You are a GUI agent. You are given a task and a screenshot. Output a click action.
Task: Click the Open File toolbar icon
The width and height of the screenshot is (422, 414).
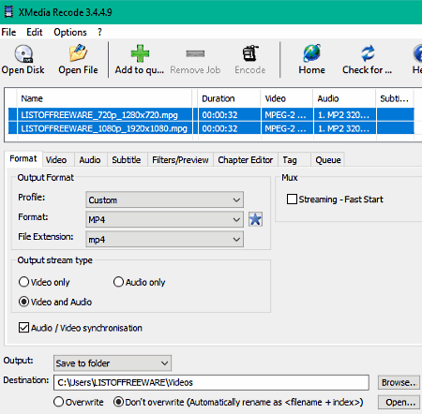(x=78, y=53)
